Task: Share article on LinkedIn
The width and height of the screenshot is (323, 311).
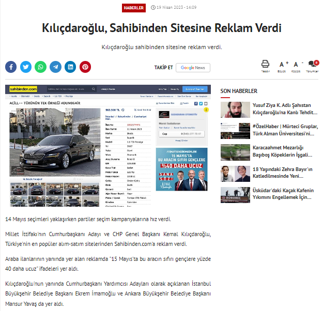Action: pos(70,67)
